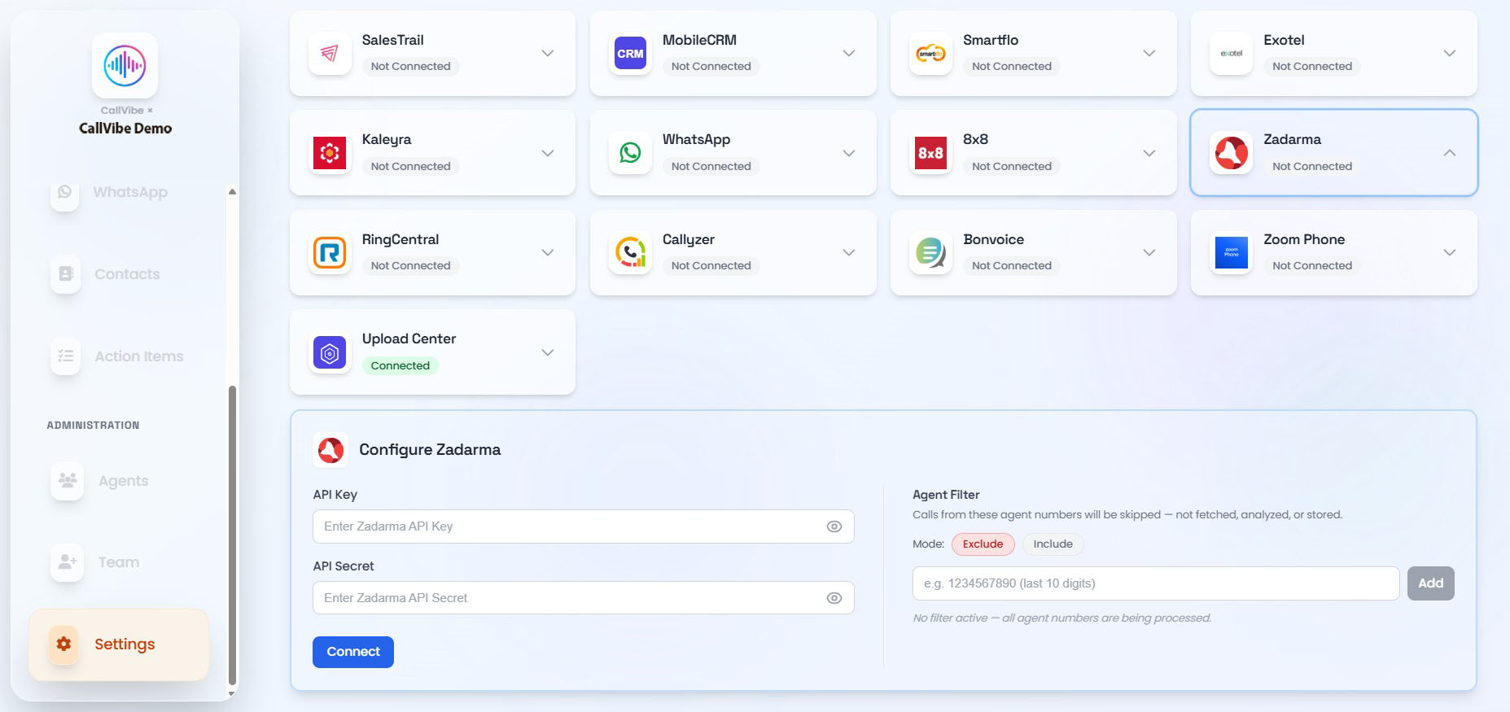Click the MobileCRM logo icon
This screenshot has width=1510, height=712.
pos(630,54)
